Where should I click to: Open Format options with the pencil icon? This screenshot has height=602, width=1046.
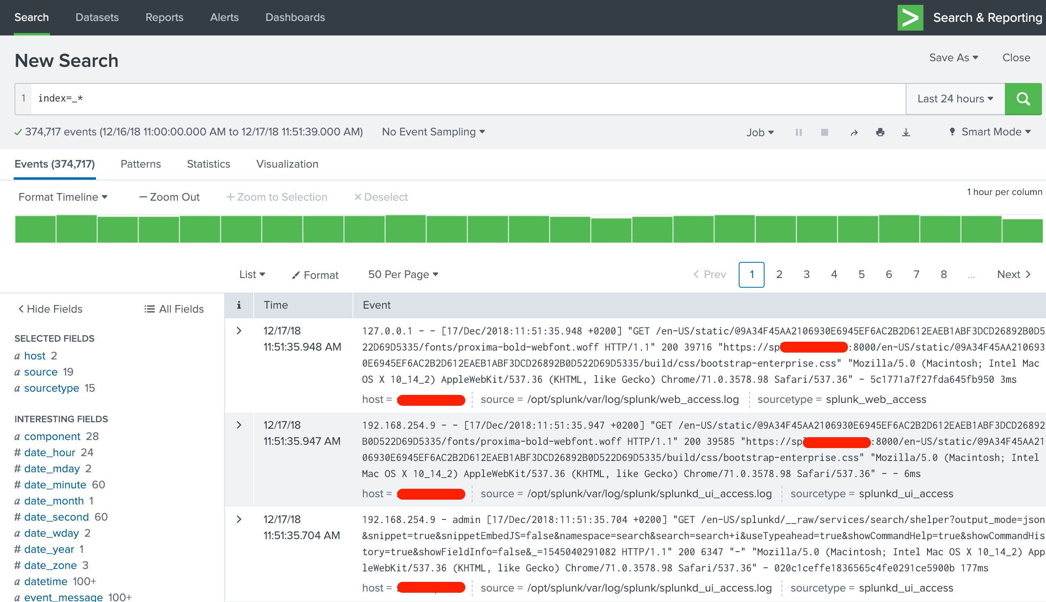pyautogui.click(x=315, y=274)
